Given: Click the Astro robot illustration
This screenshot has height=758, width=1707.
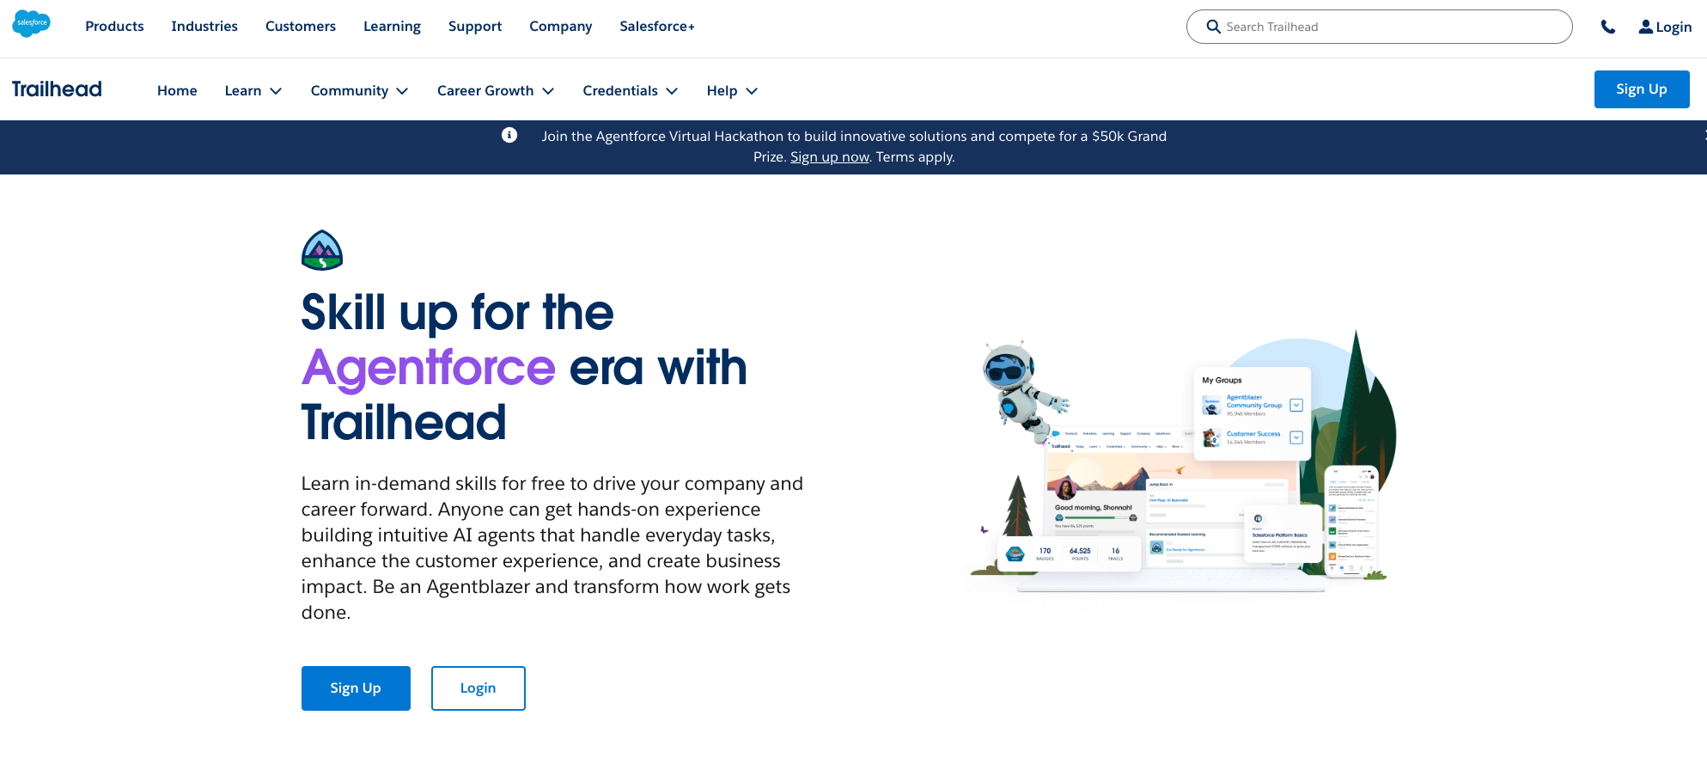Looking at the screenshot, I should coord(1022,393).
